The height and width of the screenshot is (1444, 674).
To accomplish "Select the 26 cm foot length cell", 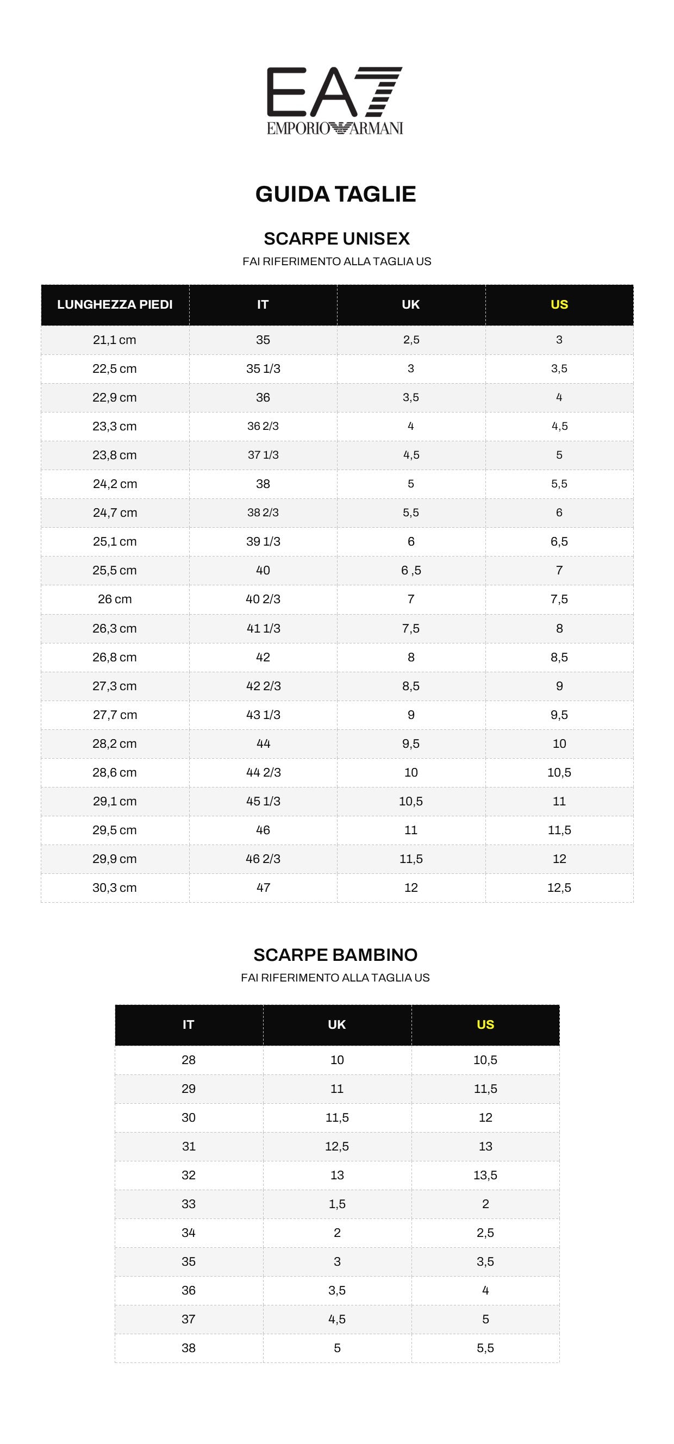I will coord(115,599).
